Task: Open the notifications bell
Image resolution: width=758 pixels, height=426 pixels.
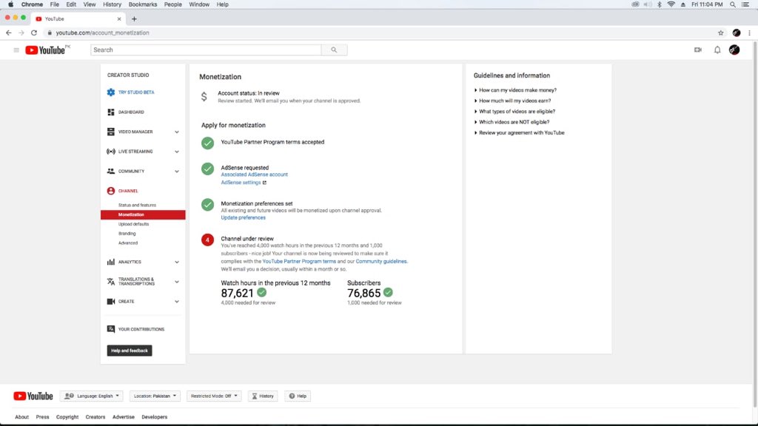Action: [717, 50]
